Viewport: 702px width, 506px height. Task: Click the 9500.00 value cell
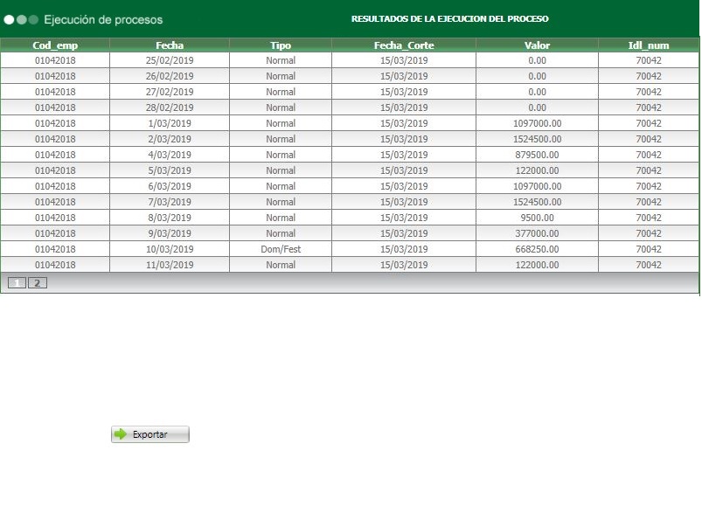coord(538,218)
